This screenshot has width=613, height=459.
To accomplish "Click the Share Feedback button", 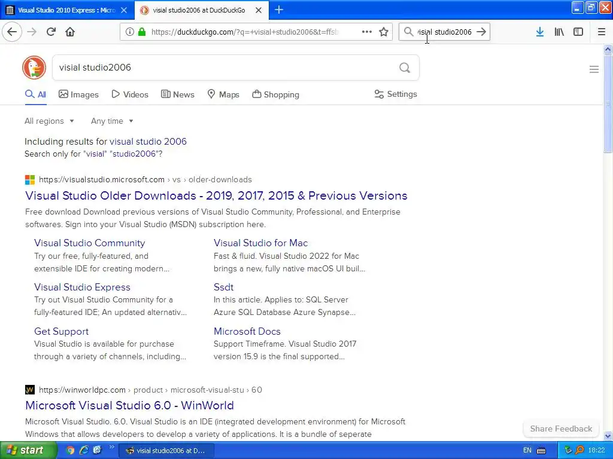I will click(x=561, y=429).
